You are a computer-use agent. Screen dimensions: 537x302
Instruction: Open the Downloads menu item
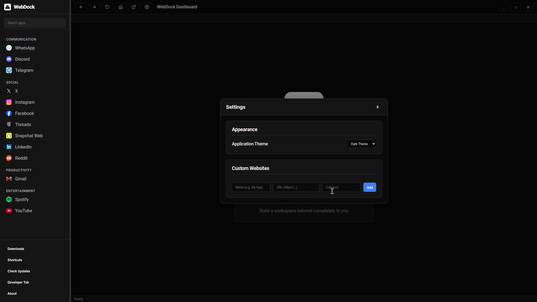(x=35, y=249)
